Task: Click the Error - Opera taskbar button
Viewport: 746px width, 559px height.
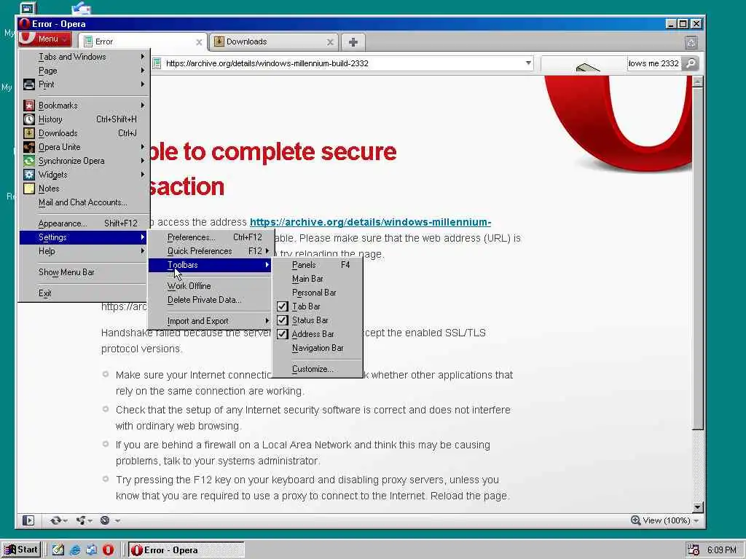Action: (186, 550)
